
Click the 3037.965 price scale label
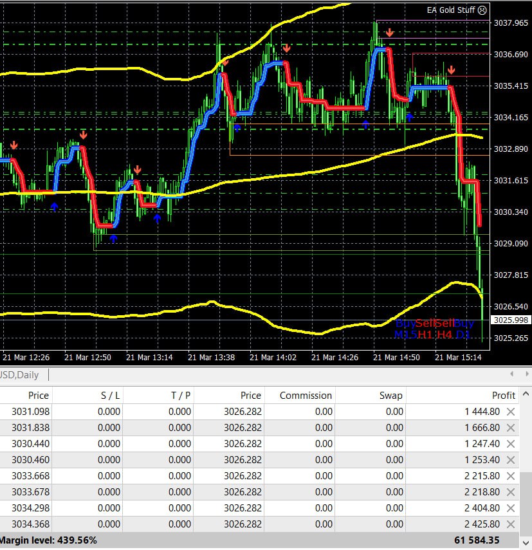(x=511, y=23)
